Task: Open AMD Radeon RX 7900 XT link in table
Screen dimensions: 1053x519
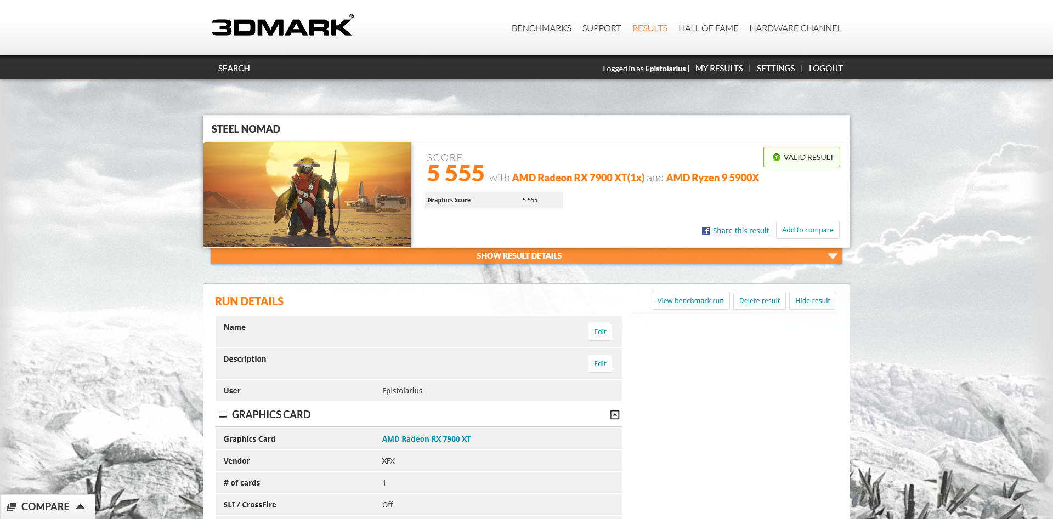Action: pyautogui.click(x=426, y=439)
